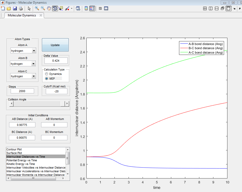Click the Zoom In magnifier tool
242x192 pixels.
37,8
